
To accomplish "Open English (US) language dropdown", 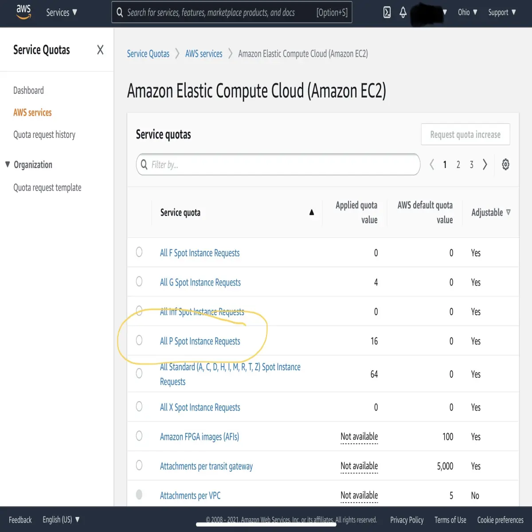I will point(61,520).
